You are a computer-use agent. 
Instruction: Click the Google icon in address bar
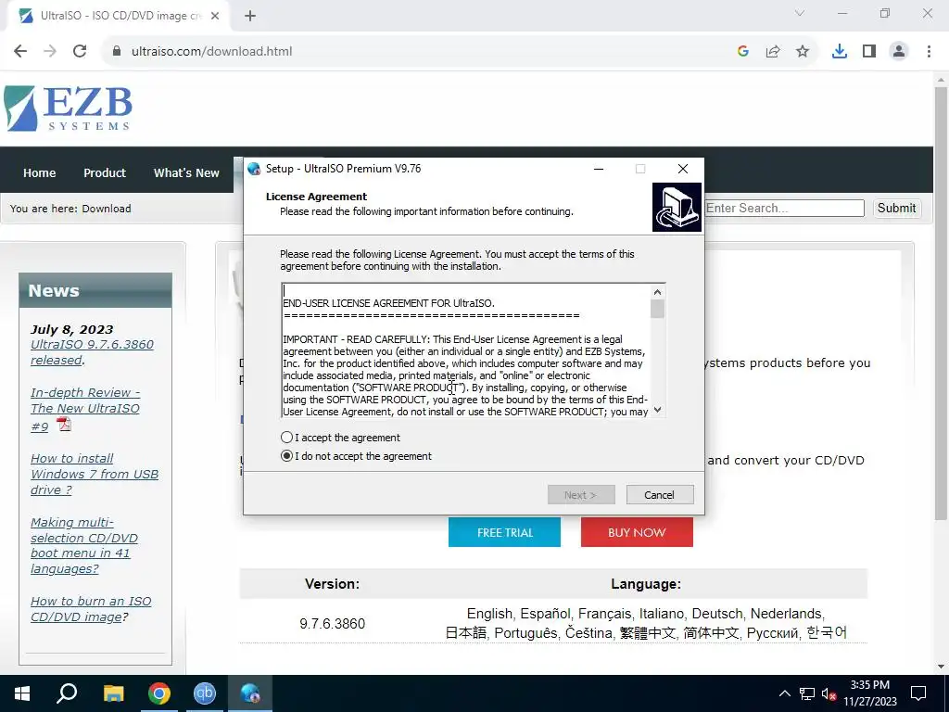pyautogui.click(x=743, y=51)
